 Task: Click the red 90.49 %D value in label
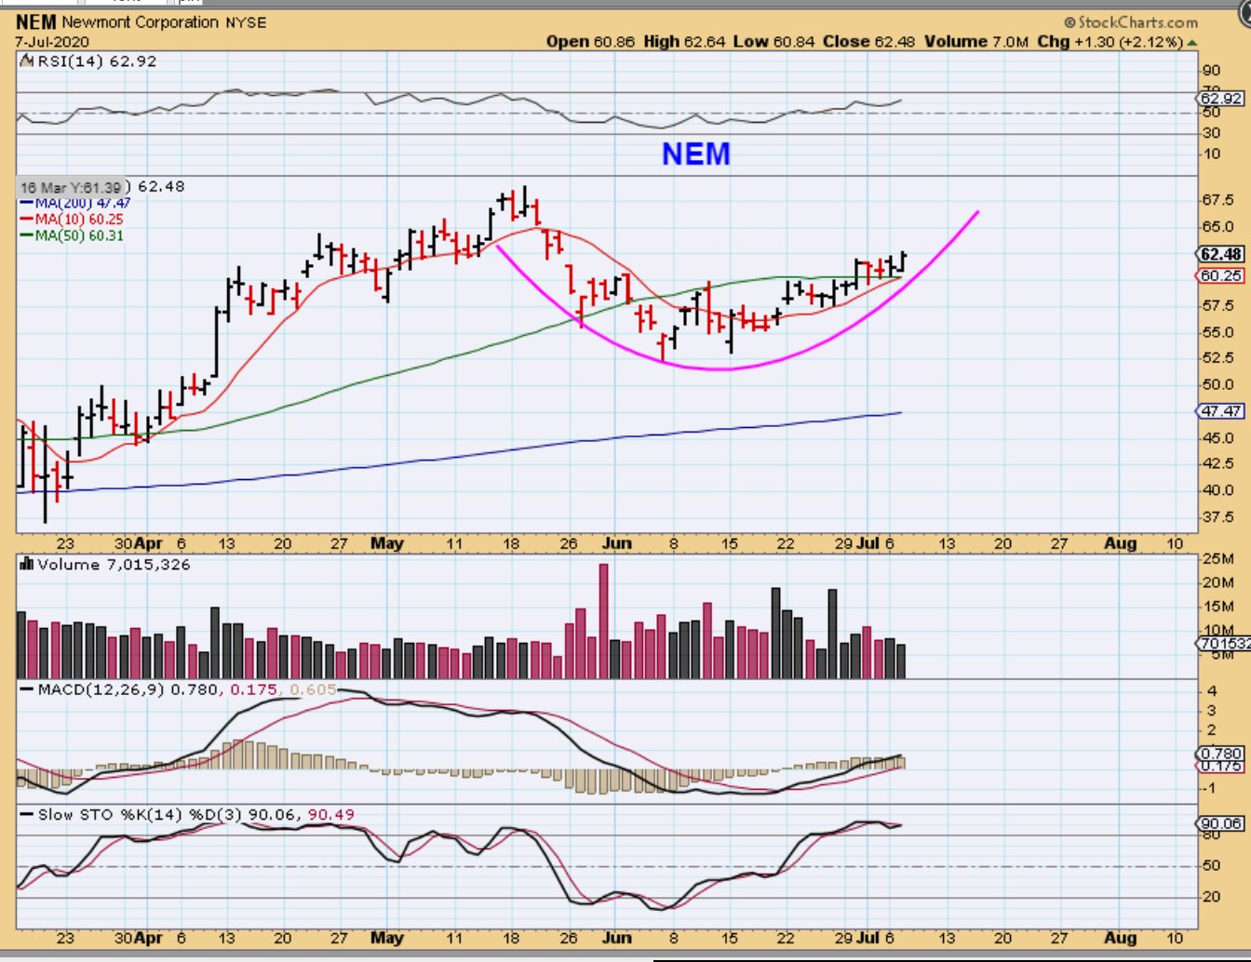click(330, 815)
